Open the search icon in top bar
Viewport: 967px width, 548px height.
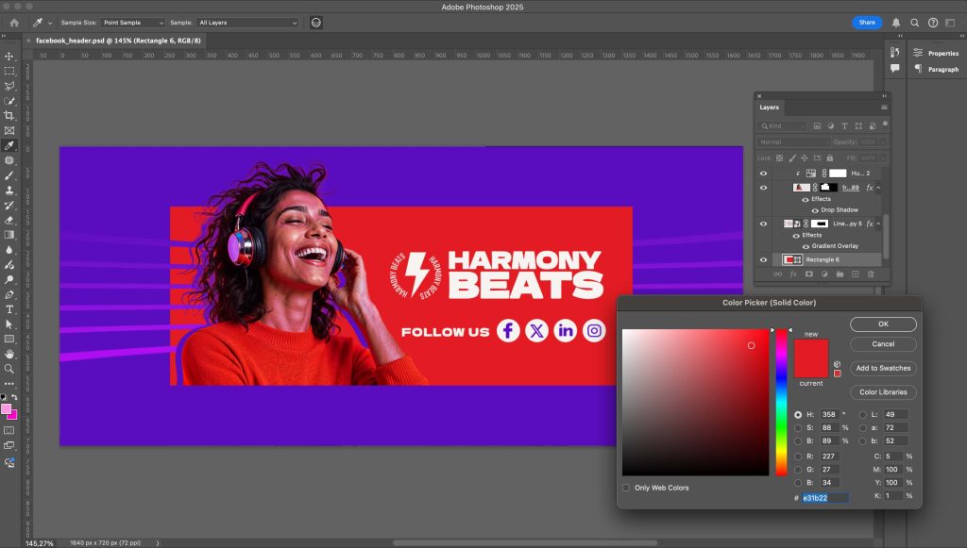point(914,22)
